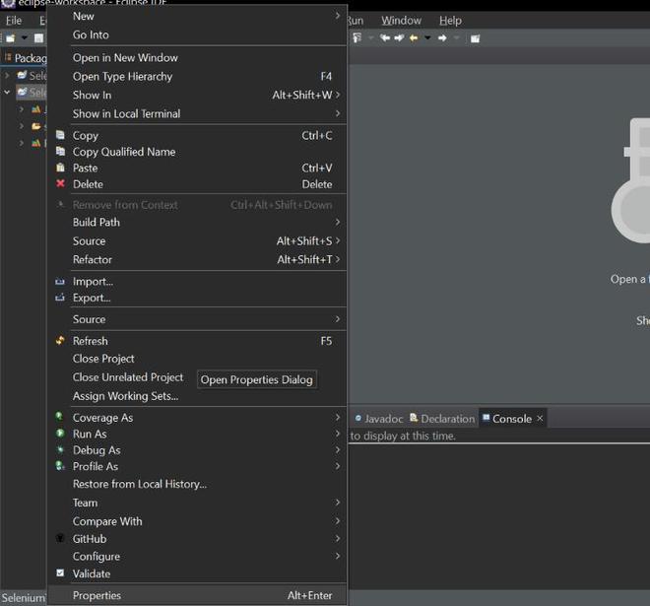
Task: Choose Close Project menu entry
Action: [x=103, y=359]
